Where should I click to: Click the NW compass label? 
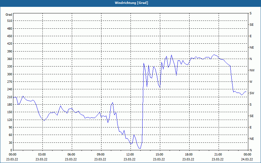pos(252,70)
